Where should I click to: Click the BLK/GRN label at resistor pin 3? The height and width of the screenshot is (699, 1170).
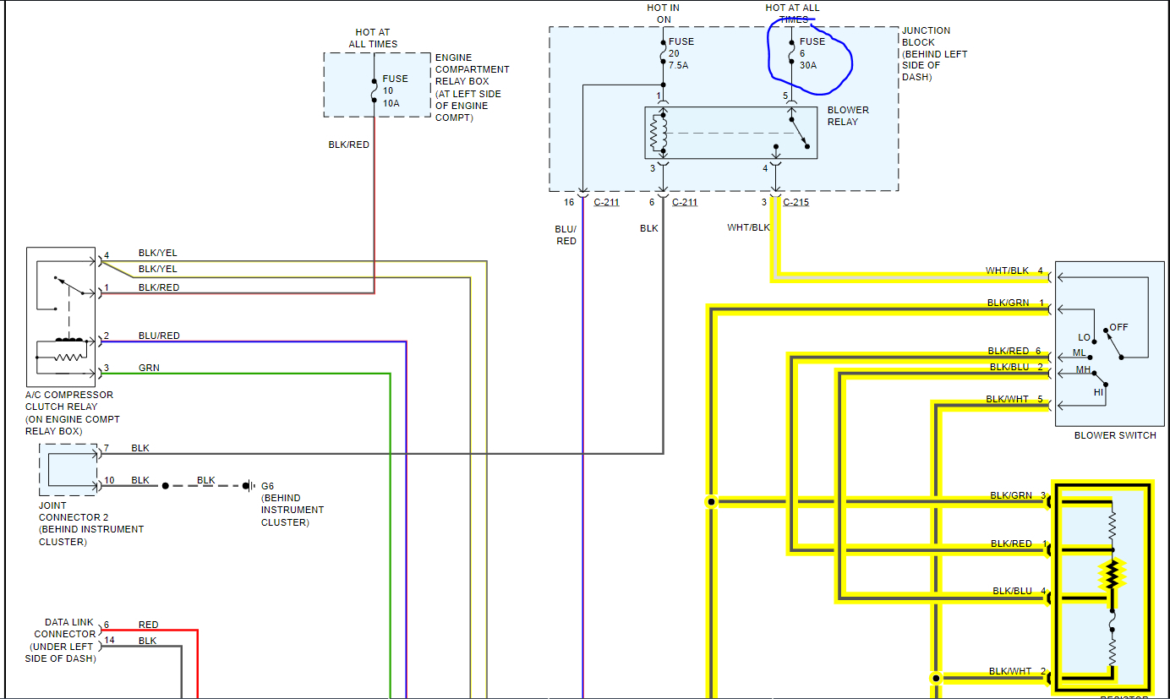(1012, 494)
